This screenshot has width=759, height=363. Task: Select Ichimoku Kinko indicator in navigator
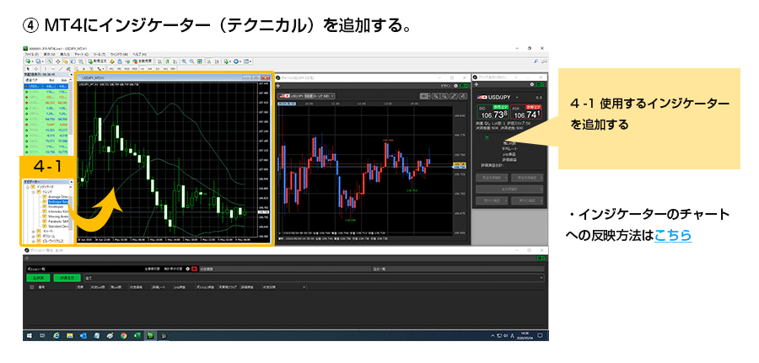click(x=58, y=211)
